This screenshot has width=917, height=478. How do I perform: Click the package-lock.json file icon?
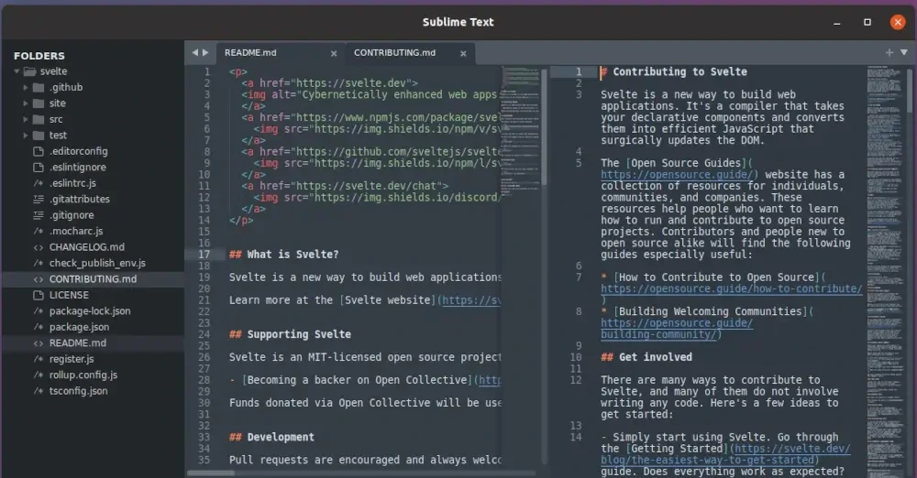coord(39,310)
